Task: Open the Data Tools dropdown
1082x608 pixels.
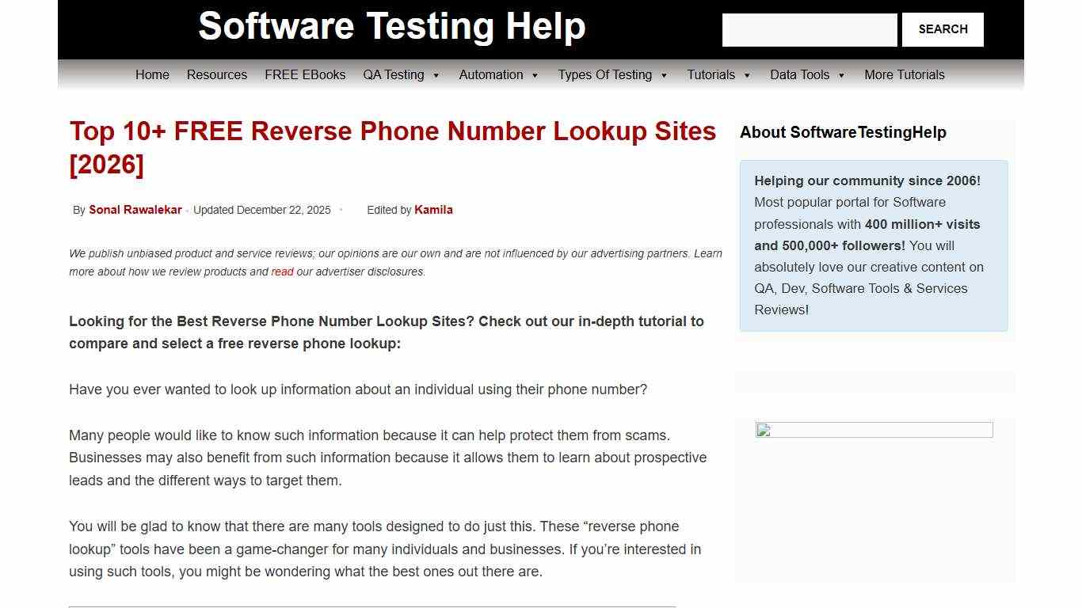Action: tap(801, 74)
